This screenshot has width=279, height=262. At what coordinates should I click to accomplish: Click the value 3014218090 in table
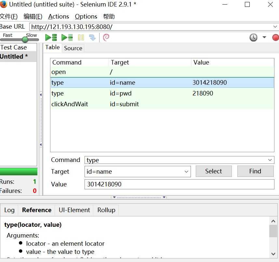point(210,82)
